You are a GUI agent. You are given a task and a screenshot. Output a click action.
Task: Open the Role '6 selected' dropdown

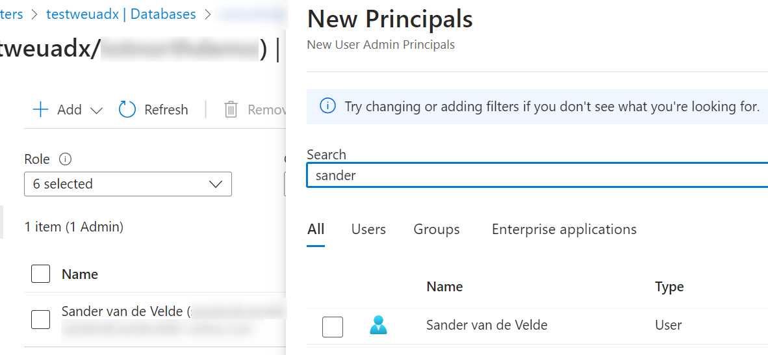click(x=127, y=184)
